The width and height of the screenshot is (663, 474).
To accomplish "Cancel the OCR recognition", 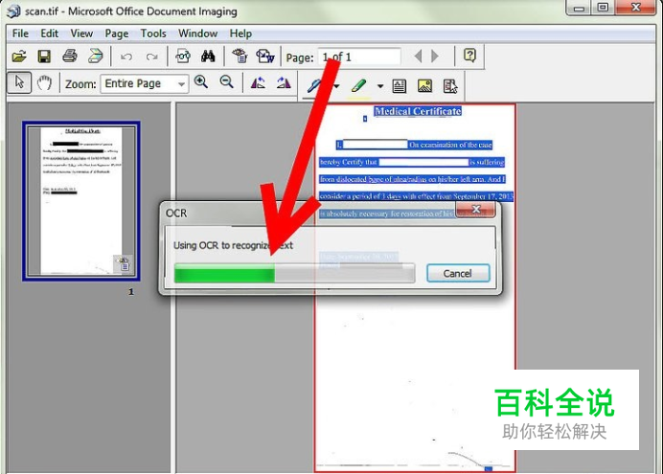I will pos(458,273).
